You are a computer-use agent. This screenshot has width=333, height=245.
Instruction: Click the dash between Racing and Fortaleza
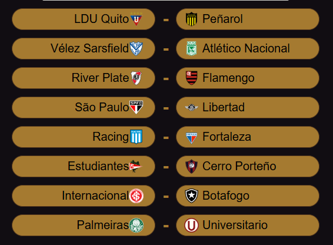point(166,138)
